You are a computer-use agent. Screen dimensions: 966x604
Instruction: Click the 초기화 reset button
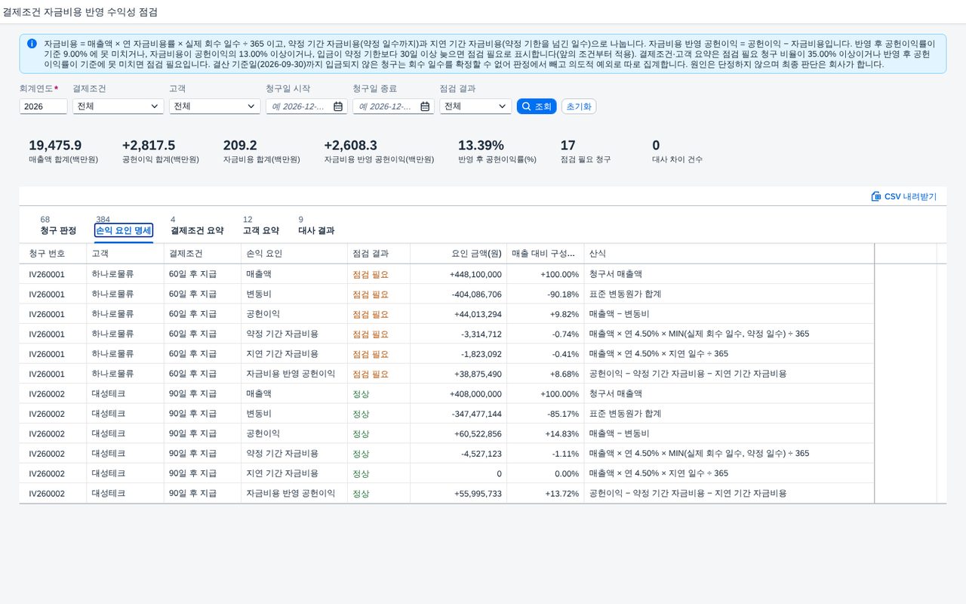579,106
